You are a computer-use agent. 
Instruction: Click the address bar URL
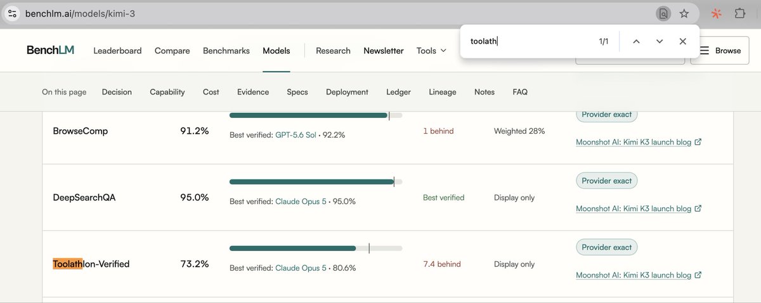coord(80,13)
